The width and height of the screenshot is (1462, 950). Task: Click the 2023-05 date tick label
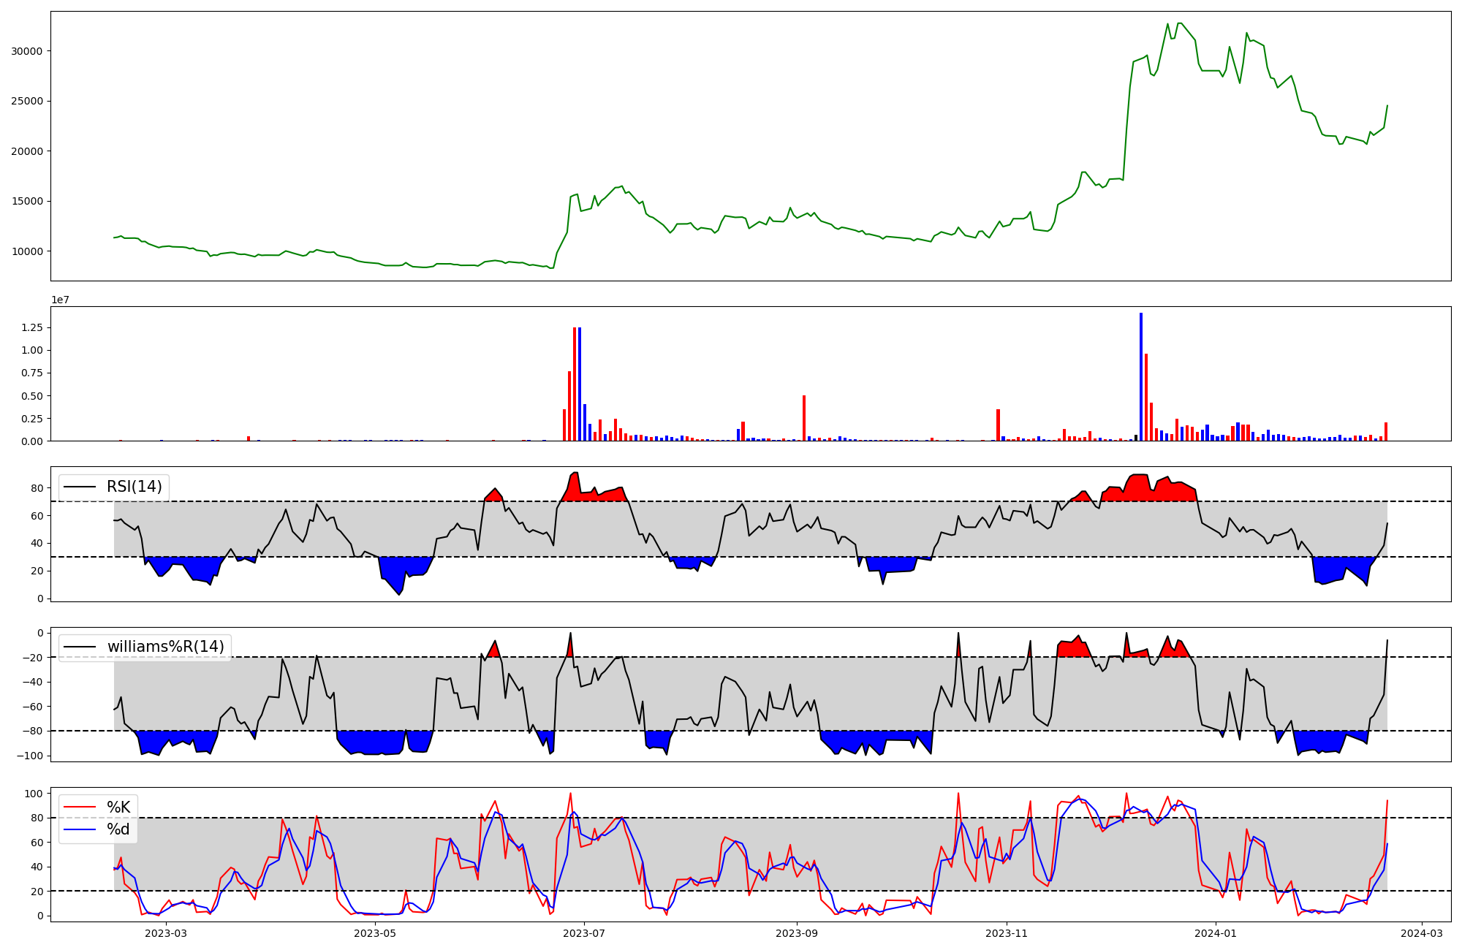pos(375,933)
